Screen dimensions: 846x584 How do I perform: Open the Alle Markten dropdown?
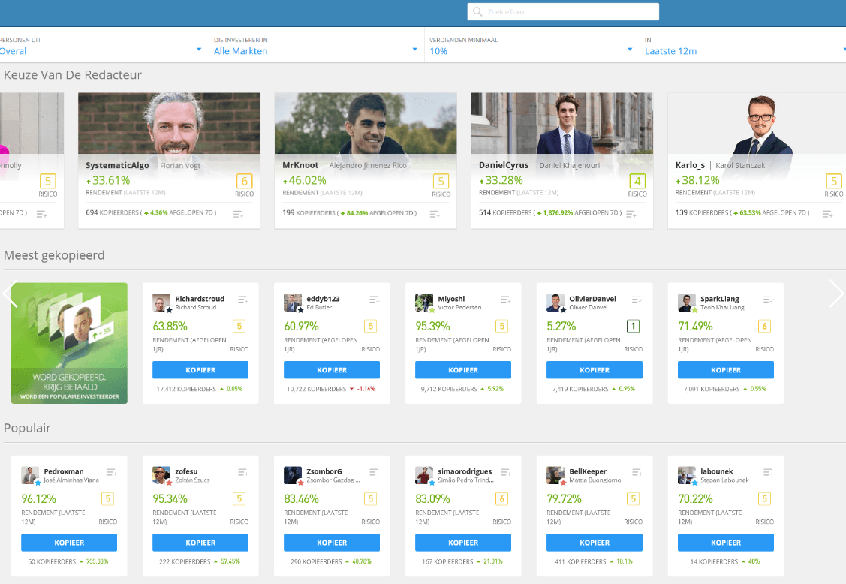pyautogui.click(x=316, y=45)
